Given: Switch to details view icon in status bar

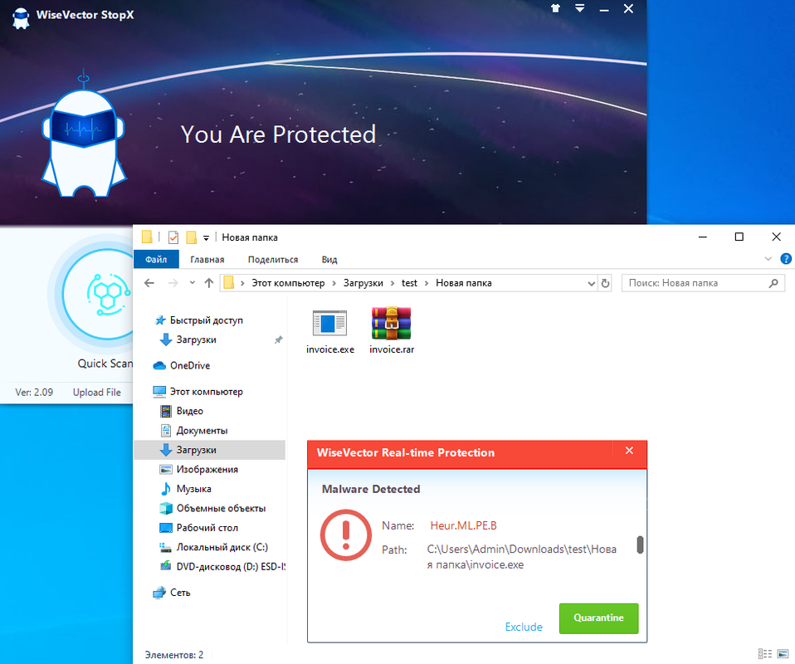Looking at the screenshot, I should coord(765,654).
